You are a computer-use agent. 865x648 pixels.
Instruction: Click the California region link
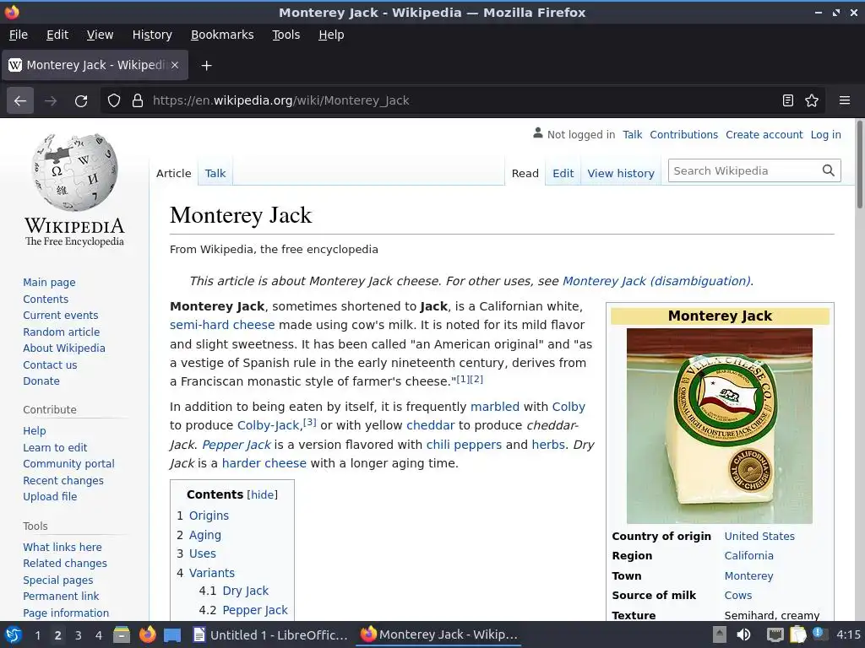coord(748,556)
